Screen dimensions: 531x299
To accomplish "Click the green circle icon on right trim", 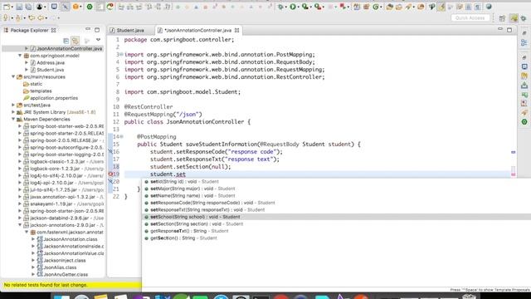I will click(x=524, y=122).
